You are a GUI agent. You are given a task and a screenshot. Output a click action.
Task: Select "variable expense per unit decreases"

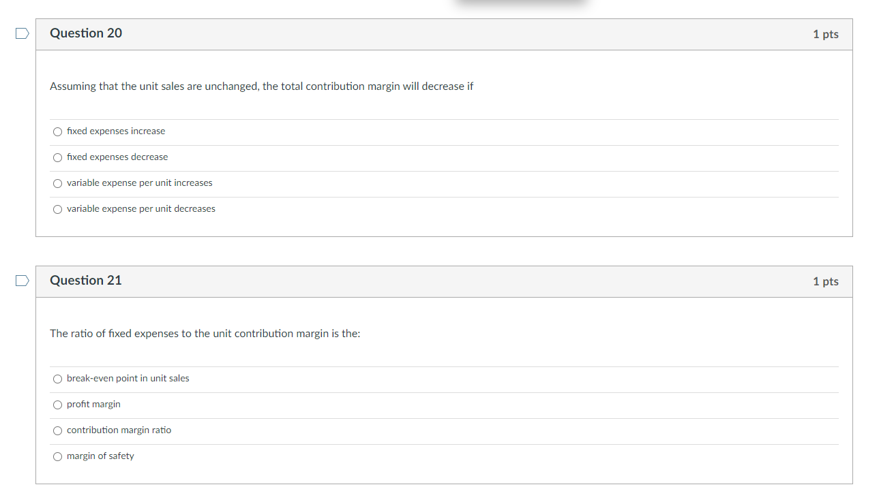(x=57, y=209)
